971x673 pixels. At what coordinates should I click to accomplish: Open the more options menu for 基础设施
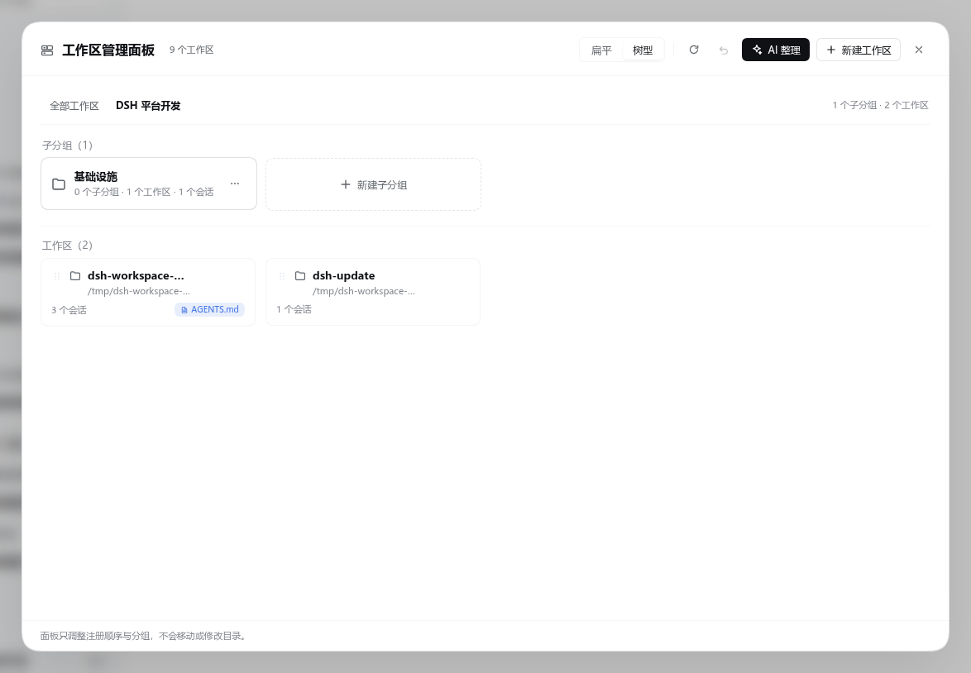coord(235,184)
